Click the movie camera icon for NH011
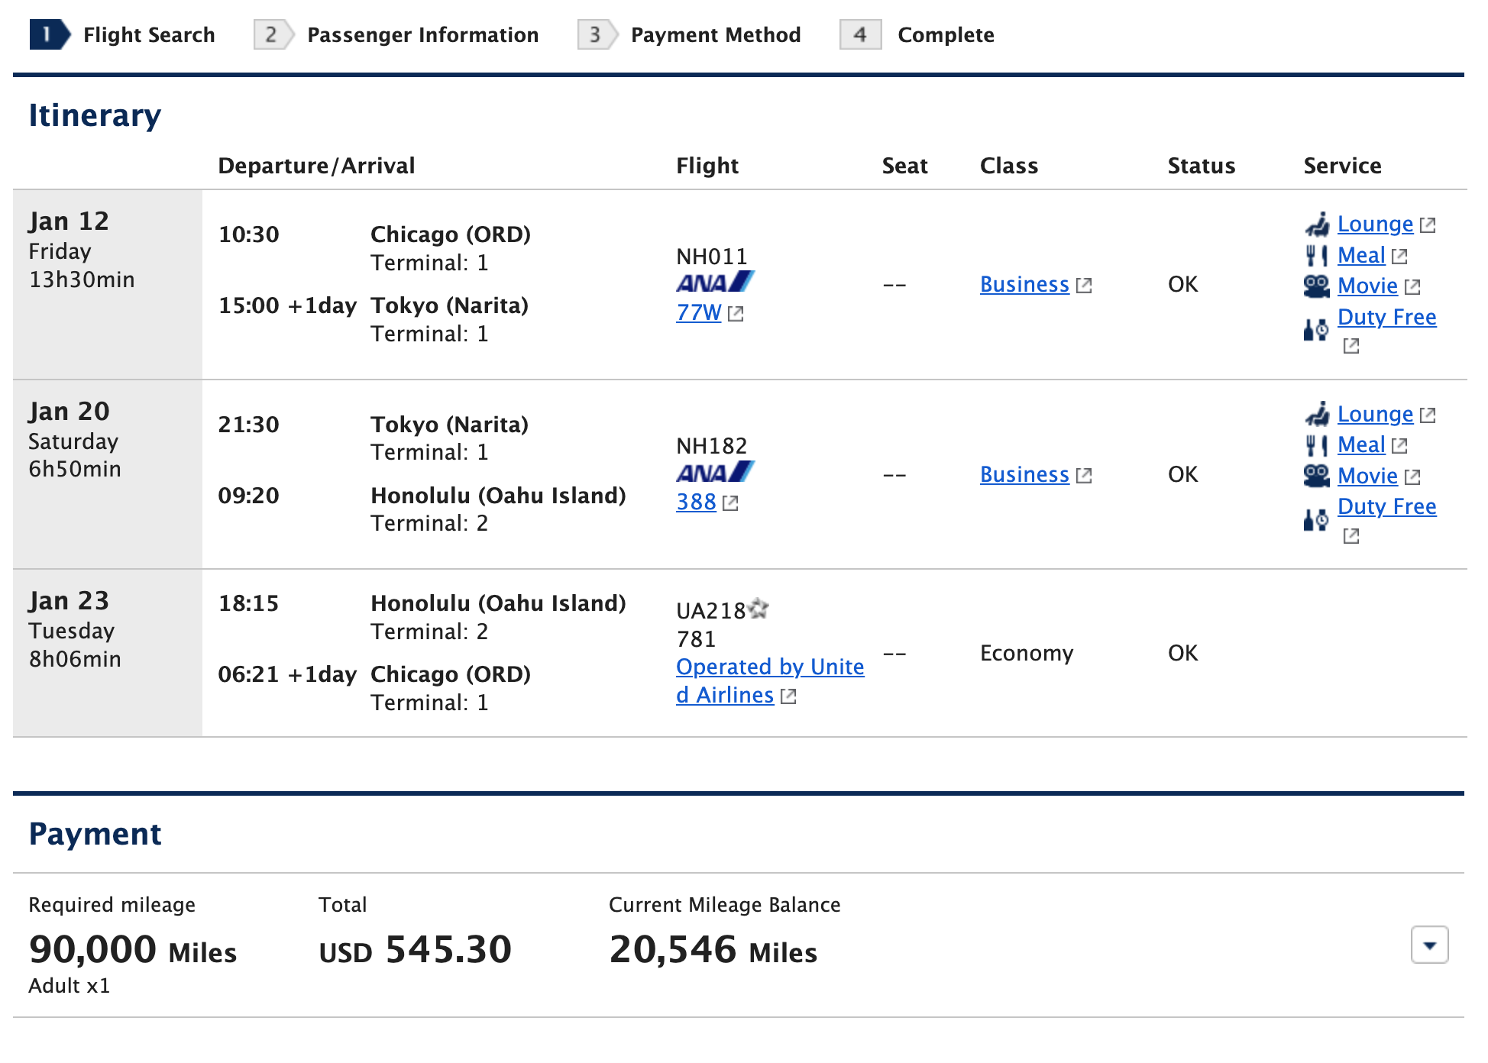Image resolution: width=1488 pixels, height=1063 pixels. tap(1317, 286)
